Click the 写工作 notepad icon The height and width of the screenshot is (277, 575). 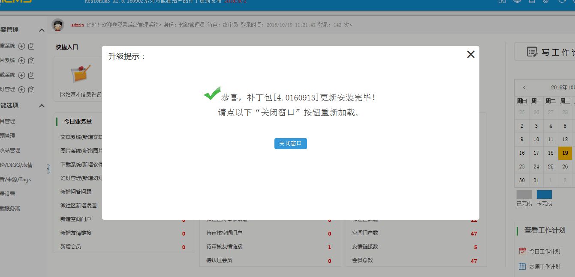[x=532, y=52]
